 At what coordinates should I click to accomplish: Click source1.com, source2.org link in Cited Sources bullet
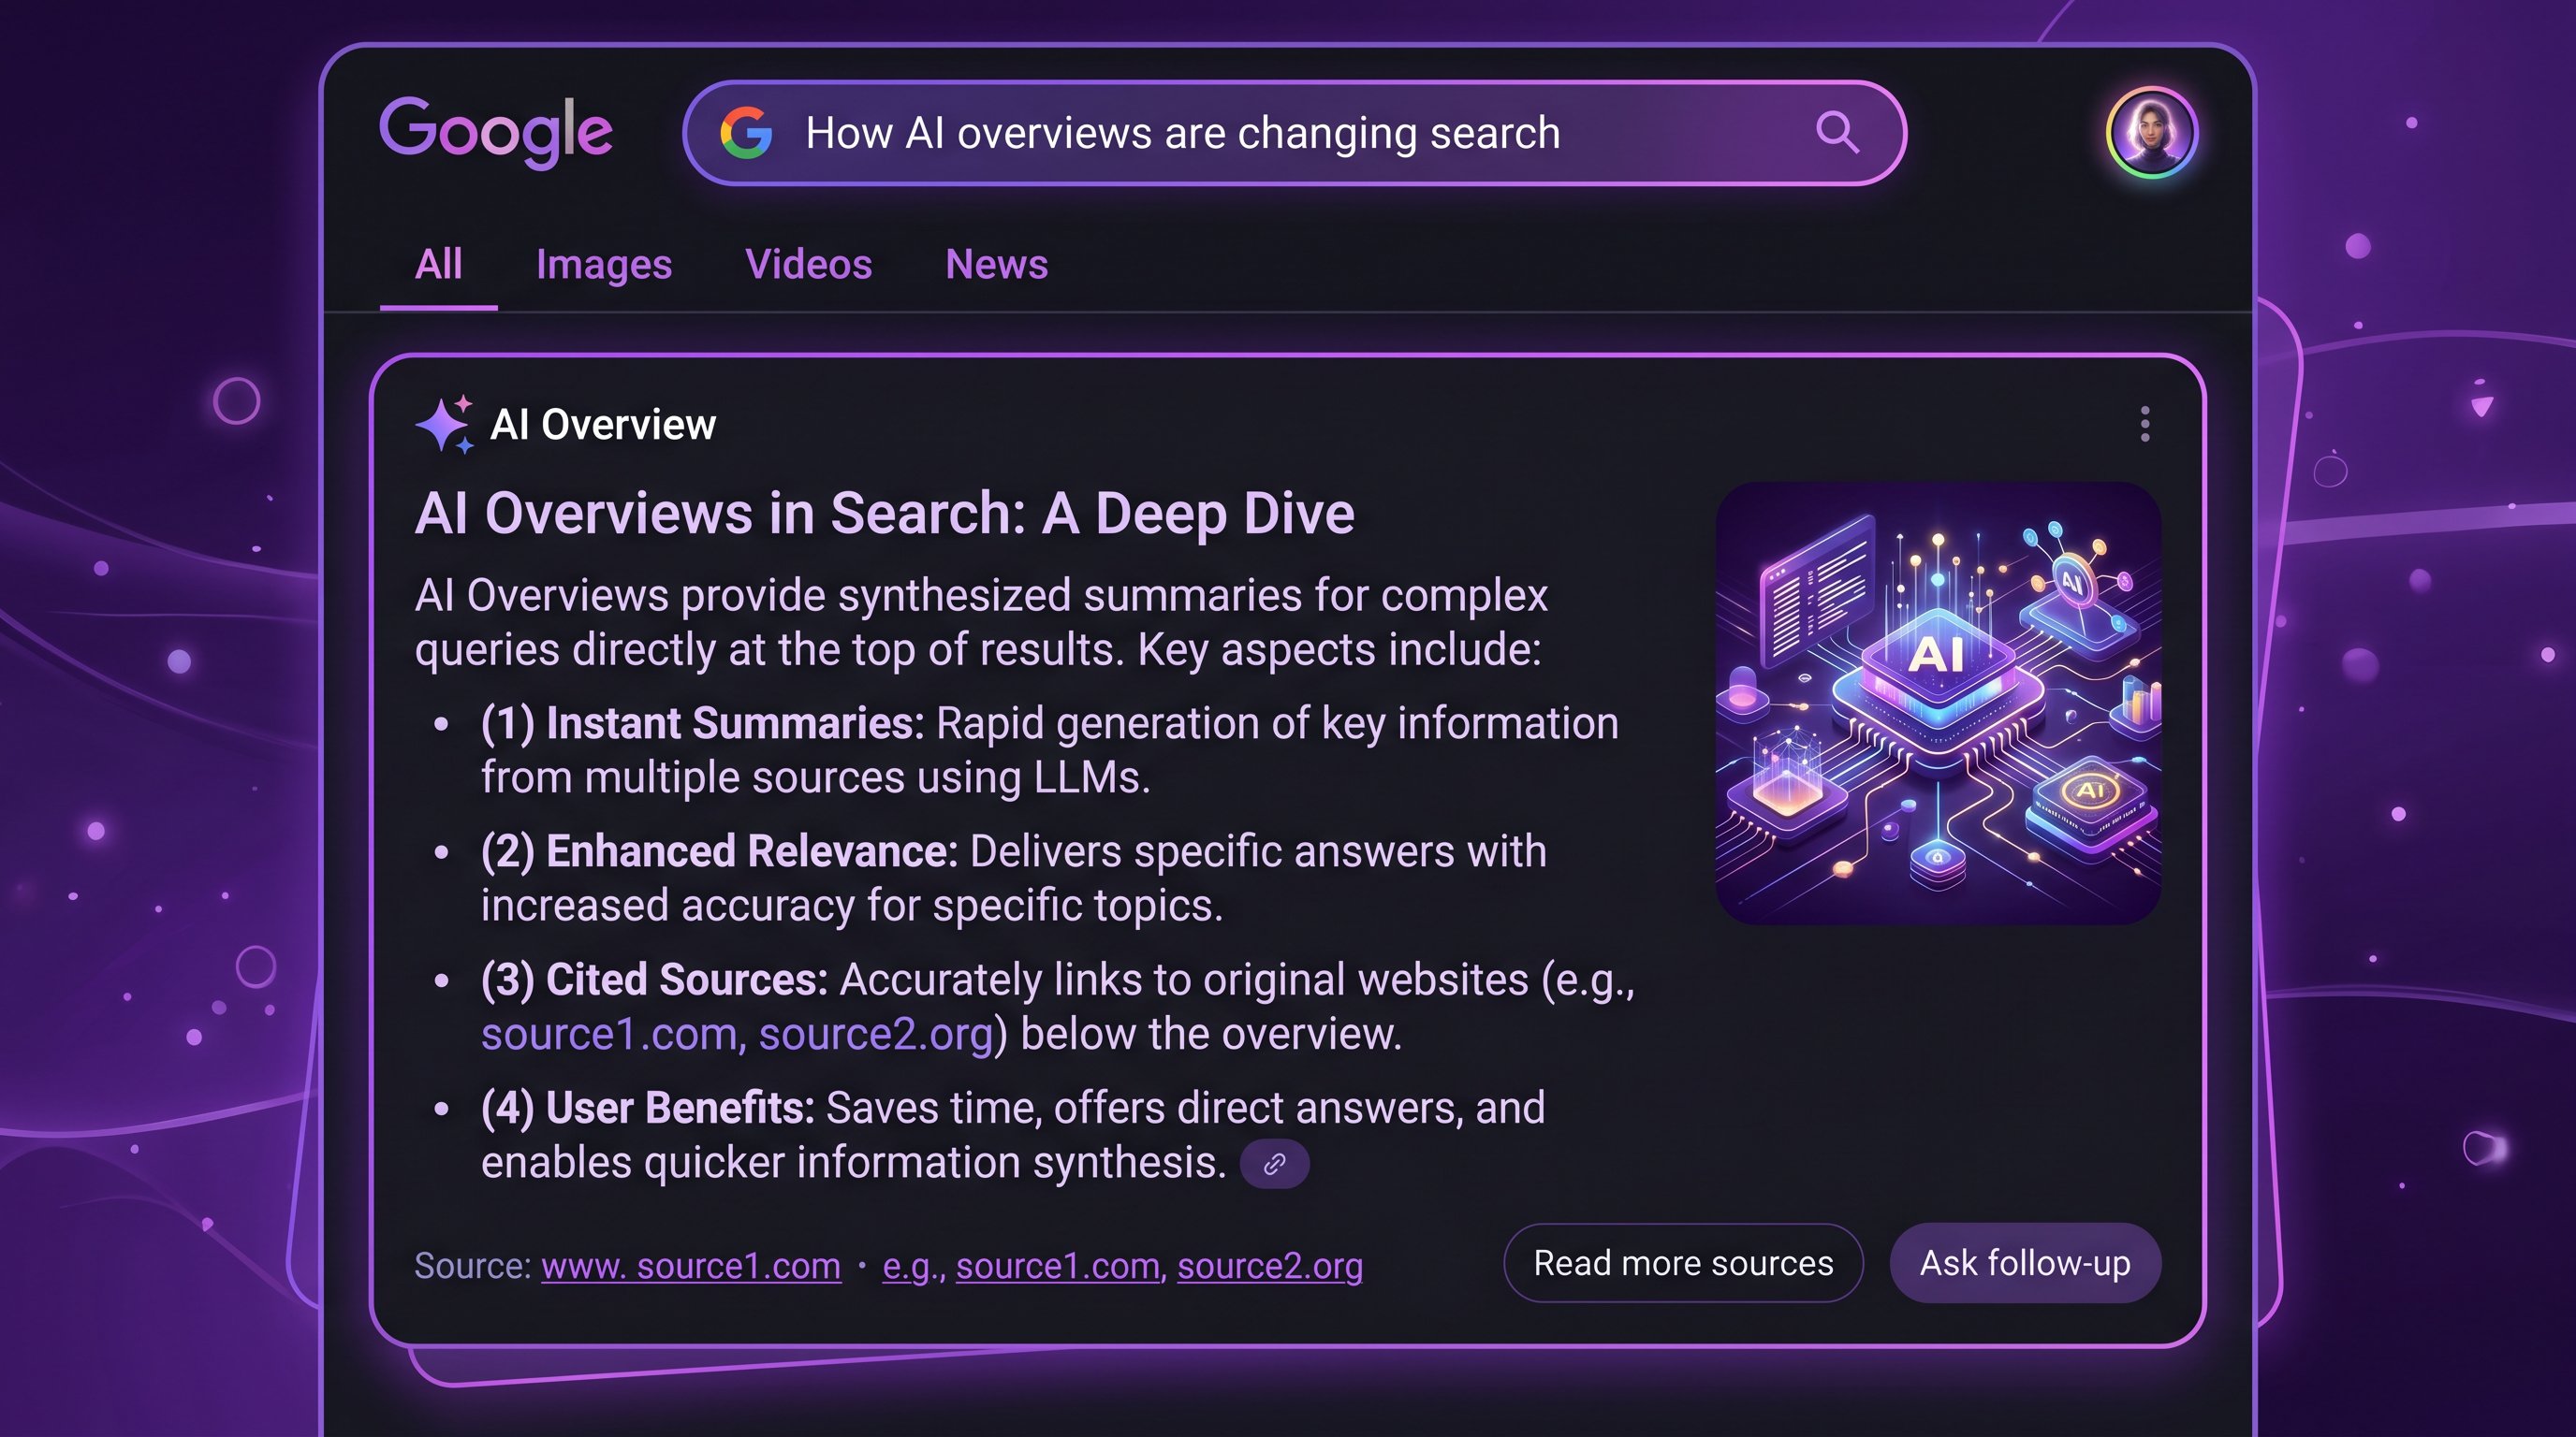click(x=737, y=1035)
